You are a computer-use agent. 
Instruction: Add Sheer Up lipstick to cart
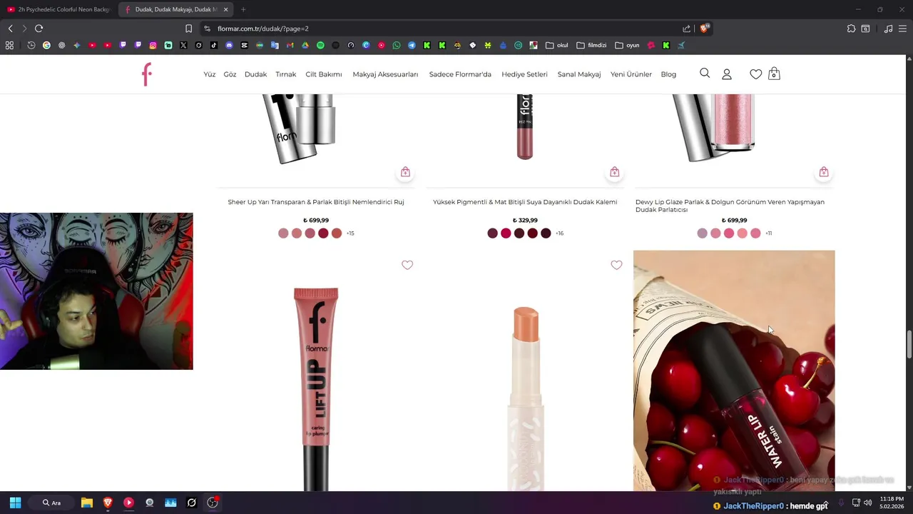click(x=405, y=172)
